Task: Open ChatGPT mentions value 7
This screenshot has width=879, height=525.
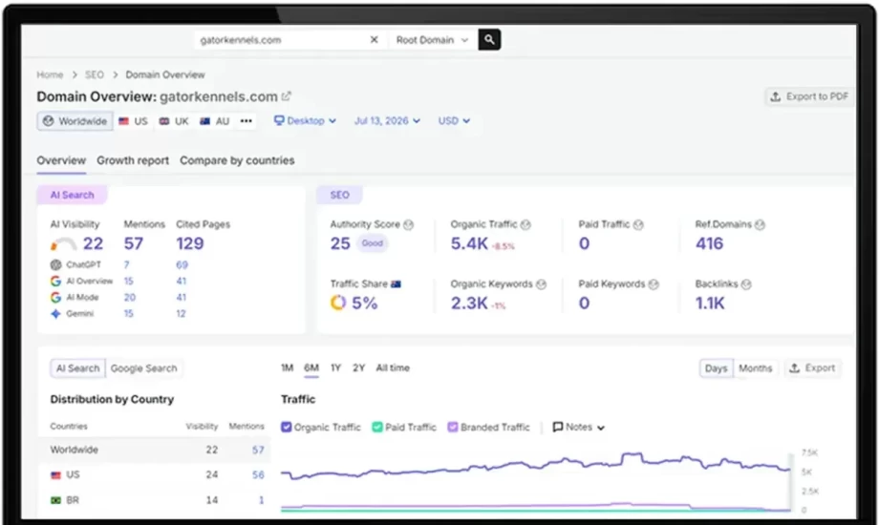Action: (126, 264)
